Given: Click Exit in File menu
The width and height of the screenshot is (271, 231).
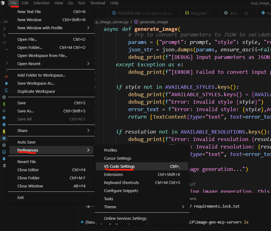Looking at the screenshot, I should pyautogui.click(x=51, y=197).
